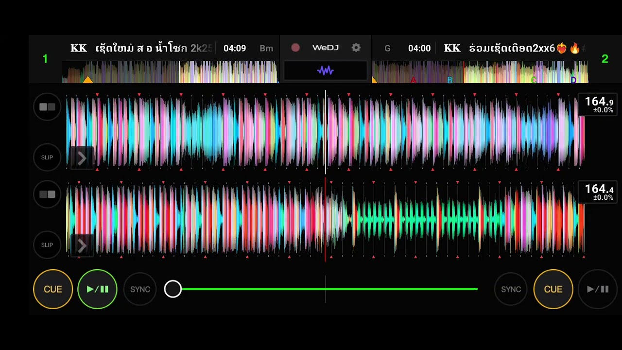Tap deck 2 tempo display 164.4
This screenshot has height=350, width=622.
[599, 192]
